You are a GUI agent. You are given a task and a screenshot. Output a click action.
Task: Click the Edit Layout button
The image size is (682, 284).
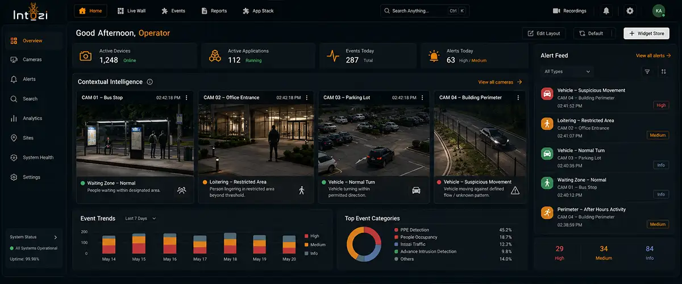click(544, 34)
